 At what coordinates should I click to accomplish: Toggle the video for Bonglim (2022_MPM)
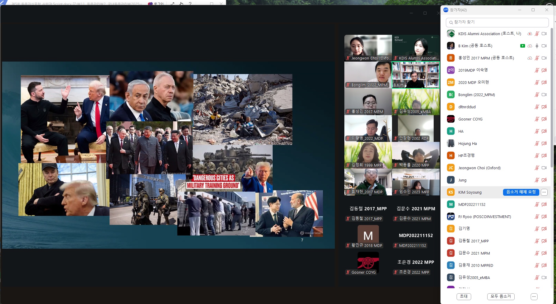[544, 95]
